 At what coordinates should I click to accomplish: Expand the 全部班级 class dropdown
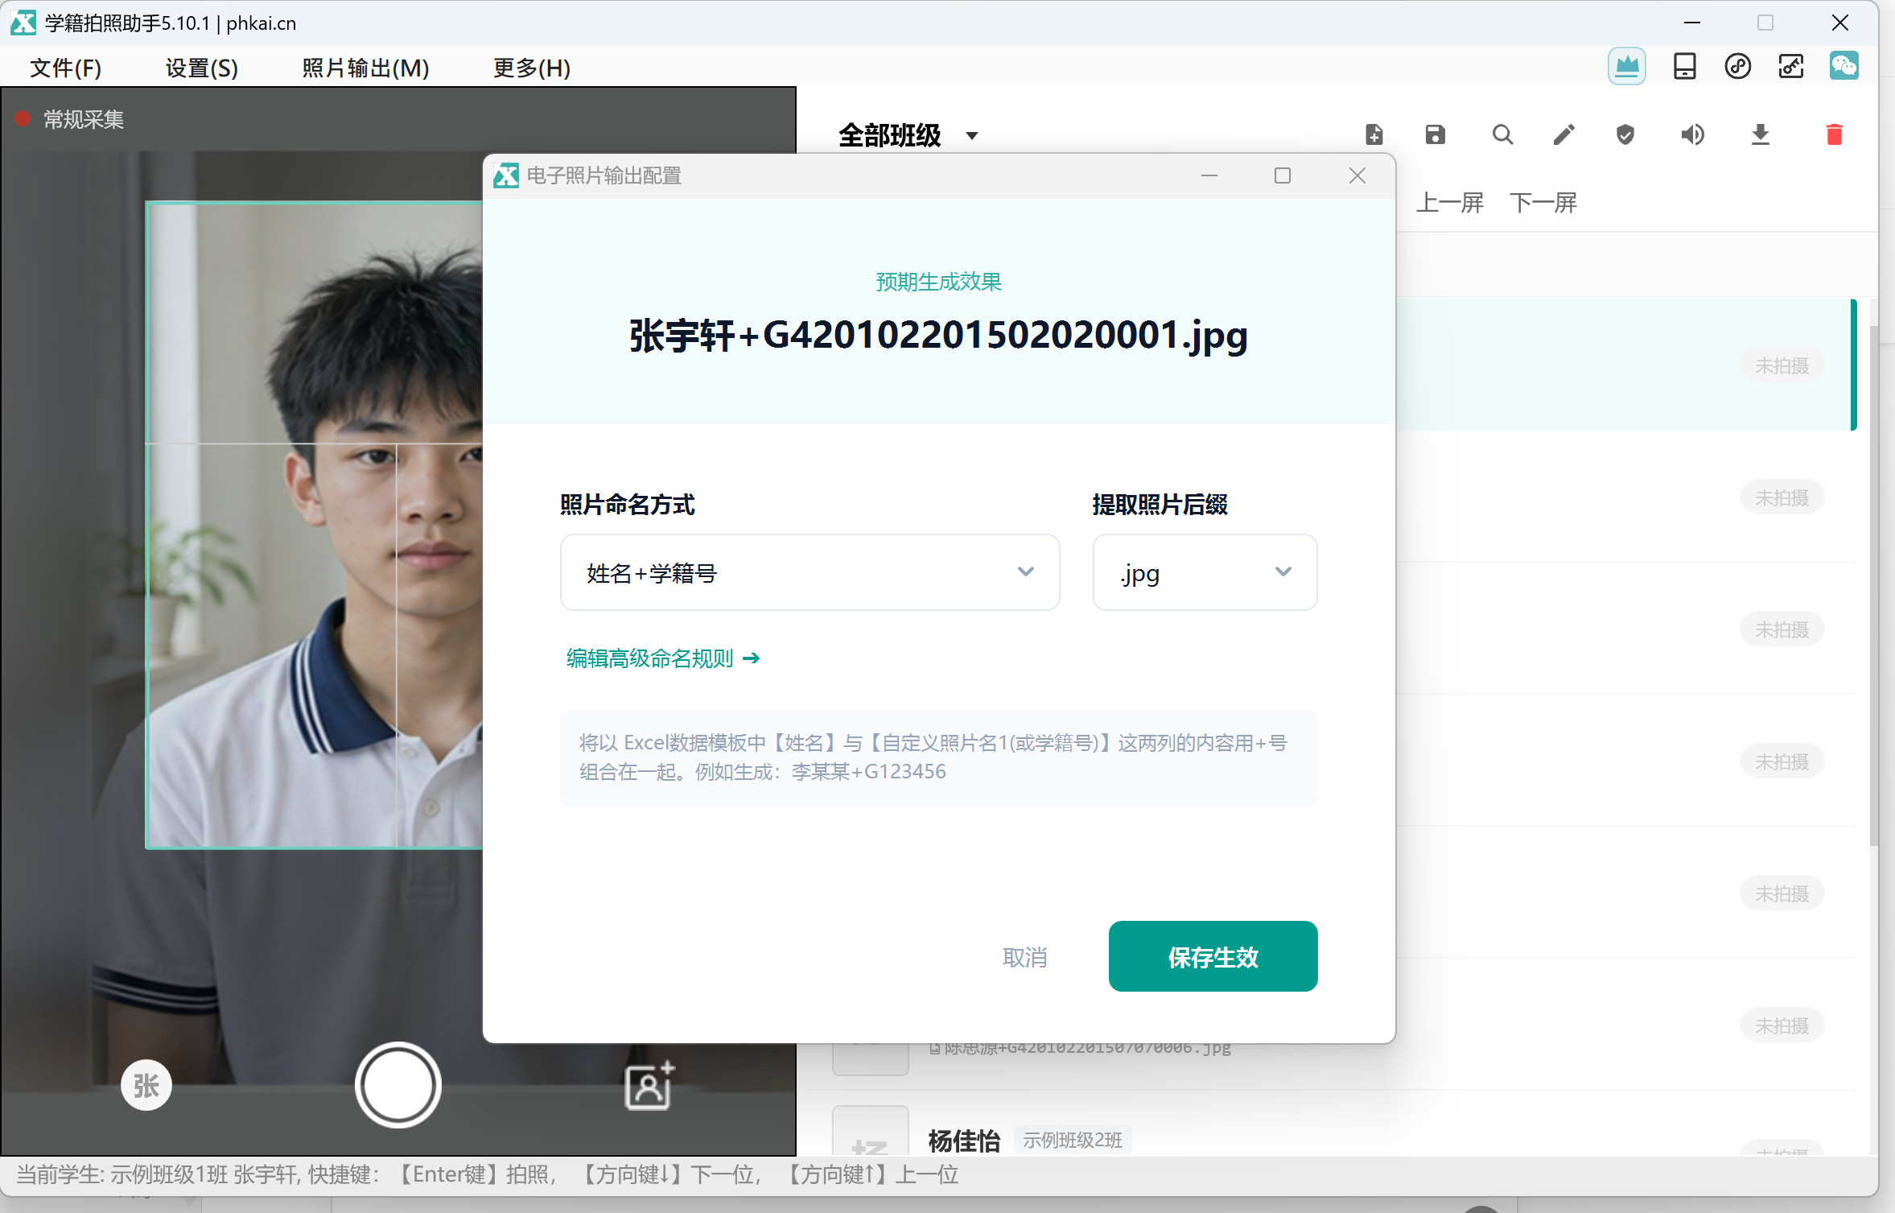pos(908,135)
